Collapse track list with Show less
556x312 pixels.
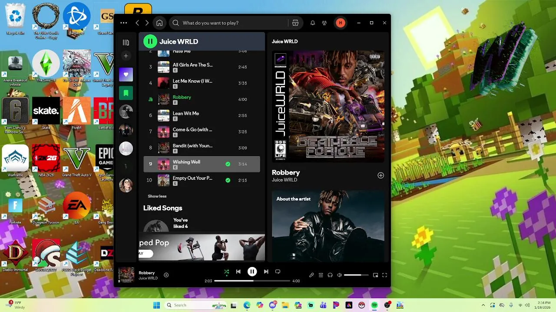[157, 196]
